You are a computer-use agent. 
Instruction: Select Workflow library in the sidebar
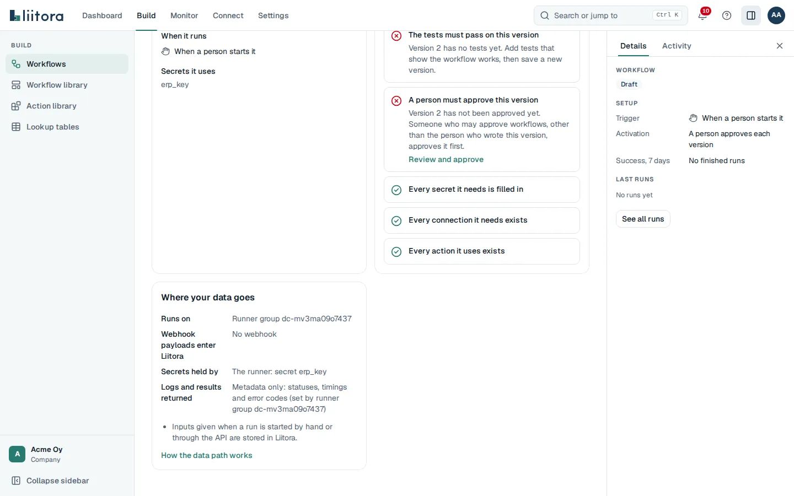[67, 85]
